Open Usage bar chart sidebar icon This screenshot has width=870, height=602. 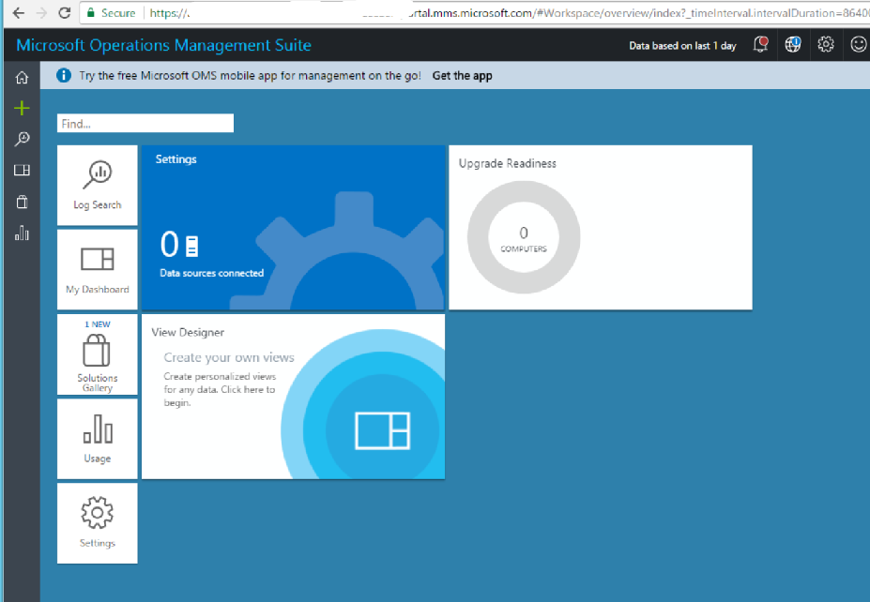(x=22, y=233)
